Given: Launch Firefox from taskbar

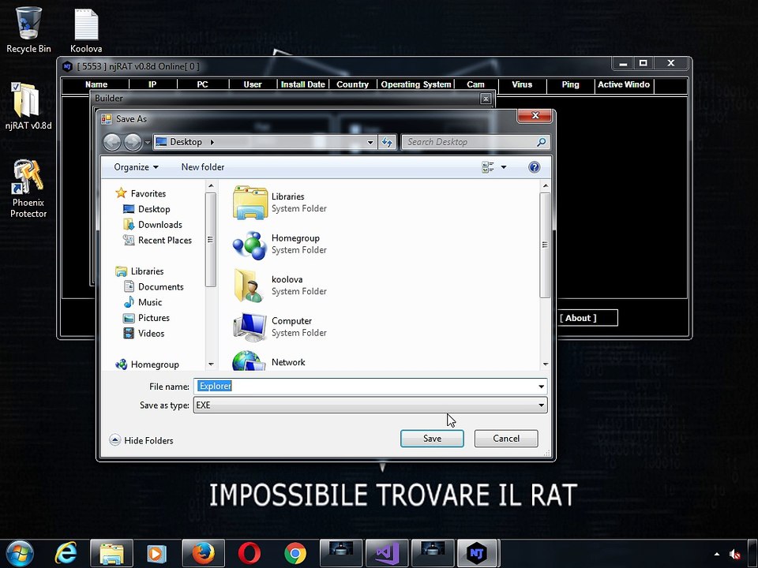Looking at the screenshot, I should click(203, 554).
